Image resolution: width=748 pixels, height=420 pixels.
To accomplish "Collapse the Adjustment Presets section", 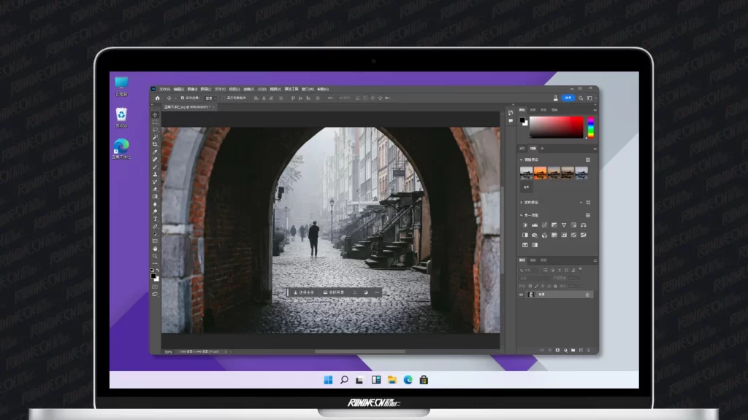I will (x=521, y=160).
